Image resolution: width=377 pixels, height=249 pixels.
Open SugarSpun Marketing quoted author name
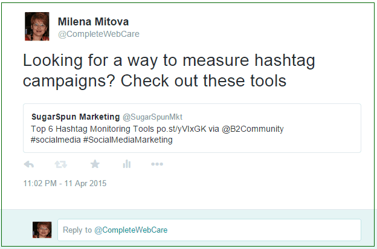tap(76, 117)
